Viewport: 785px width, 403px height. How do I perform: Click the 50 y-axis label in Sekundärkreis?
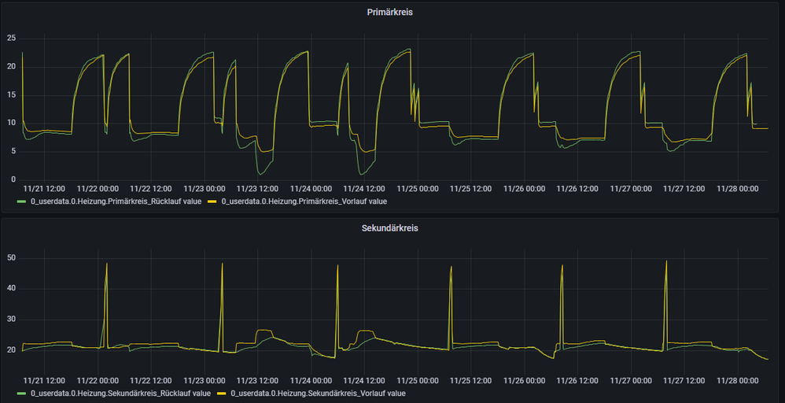click(x=11, y=258)
